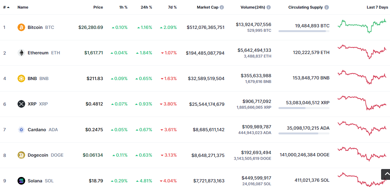Click Solana price $18.79

point(96,181)
